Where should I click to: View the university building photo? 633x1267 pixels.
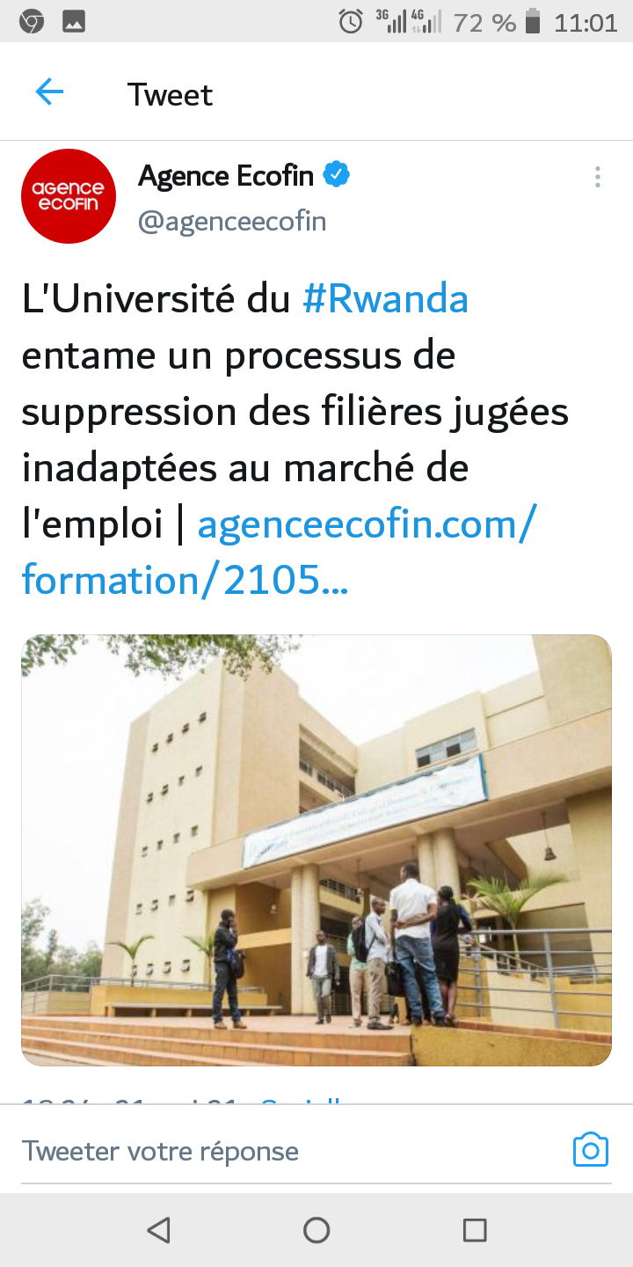[x=316, y=850]
